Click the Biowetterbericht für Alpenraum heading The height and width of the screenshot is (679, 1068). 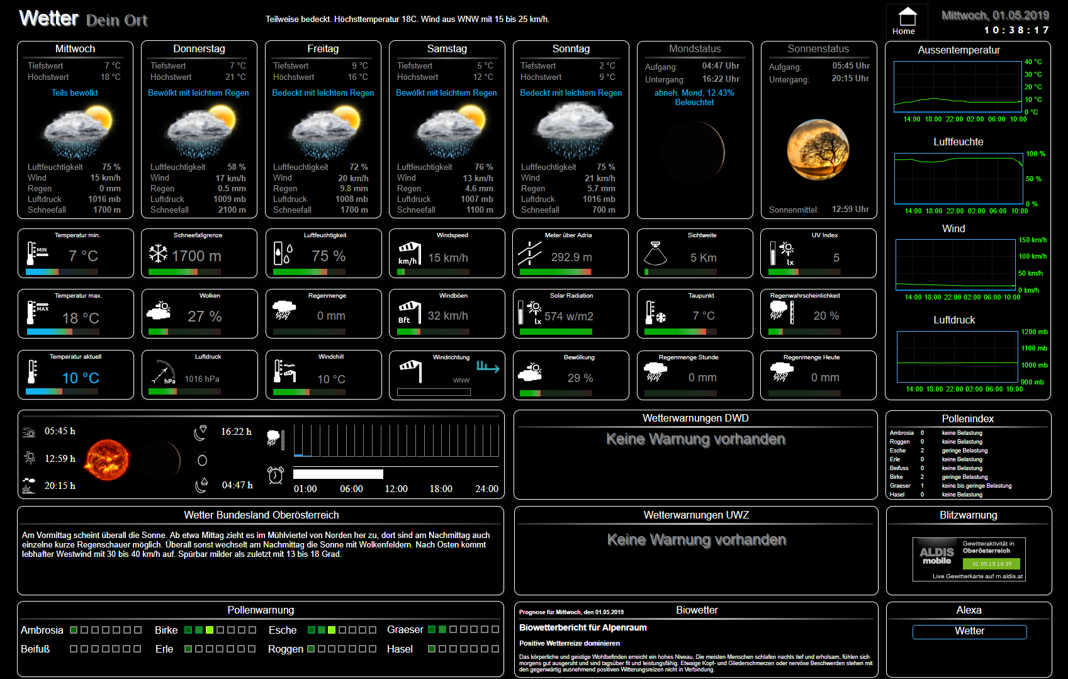pos(583,627)
